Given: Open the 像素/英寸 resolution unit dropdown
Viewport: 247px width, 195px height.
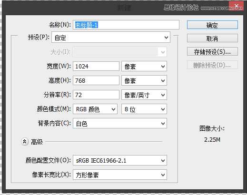Looking at the screenshot, I should pos(144,95).
